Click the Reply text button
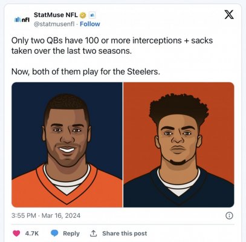This screenshot has width=246, height=242. [x=71, y=234]
